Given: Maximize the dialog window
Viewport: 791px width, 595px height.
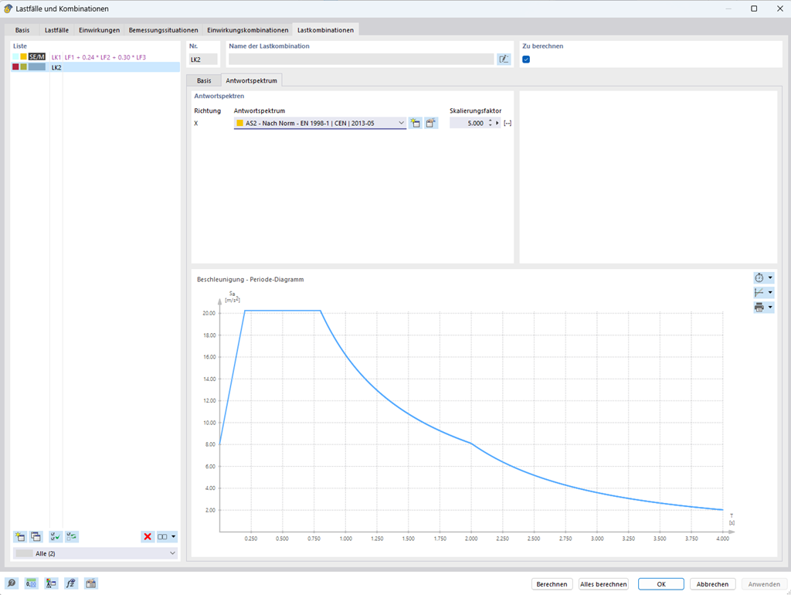Looking at the screenshot, I should tap(754, 8).
